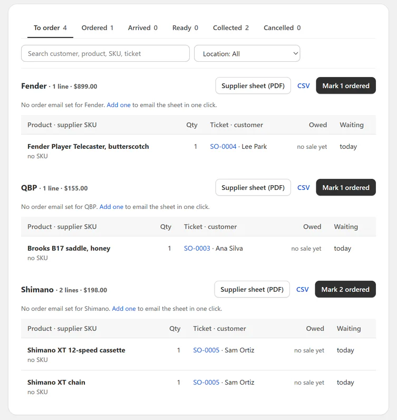Viewport: 397px width, 420px height.
Task: Click Sam Ortiz in the cassette row
Action: pyautogui.click(x=239, y=350)
